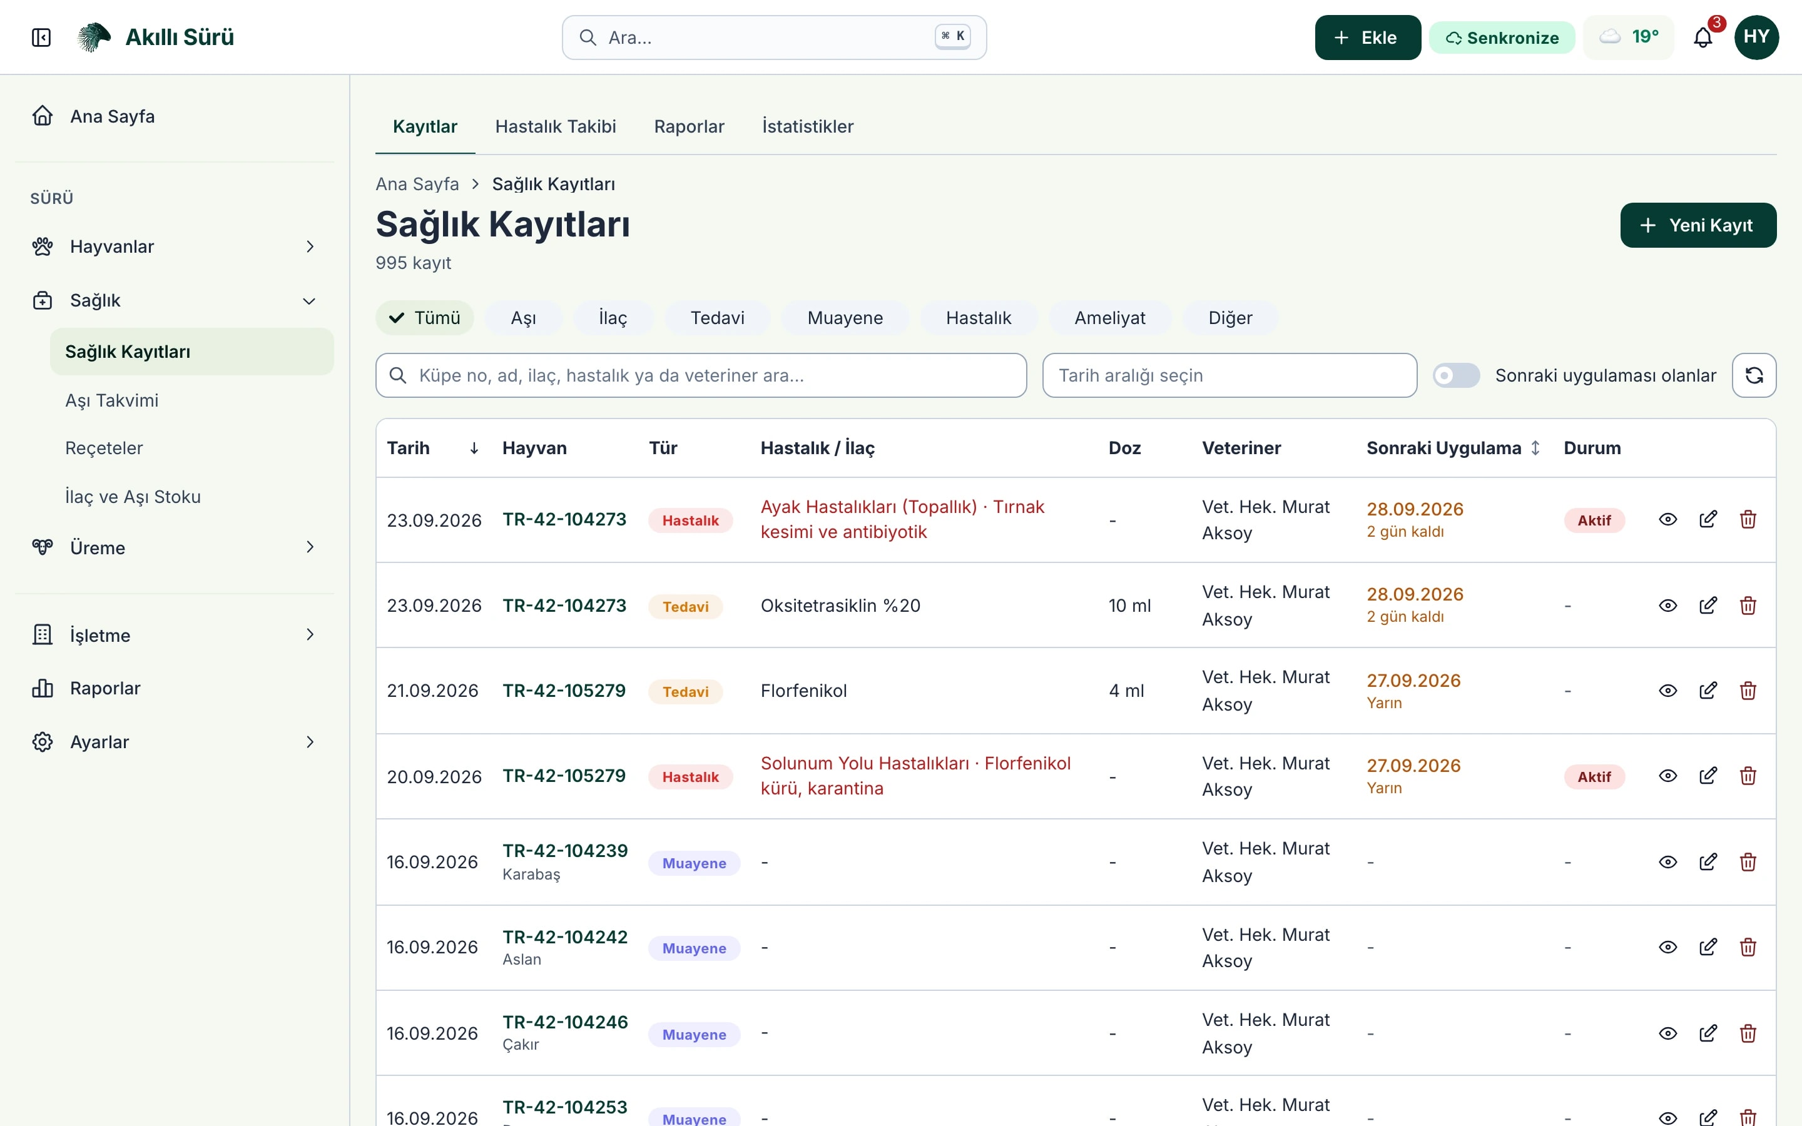View the 21.09.2026 Florfenikol record
1802x1126 pixels.
pyautogui.click(x=1668, y=691)
